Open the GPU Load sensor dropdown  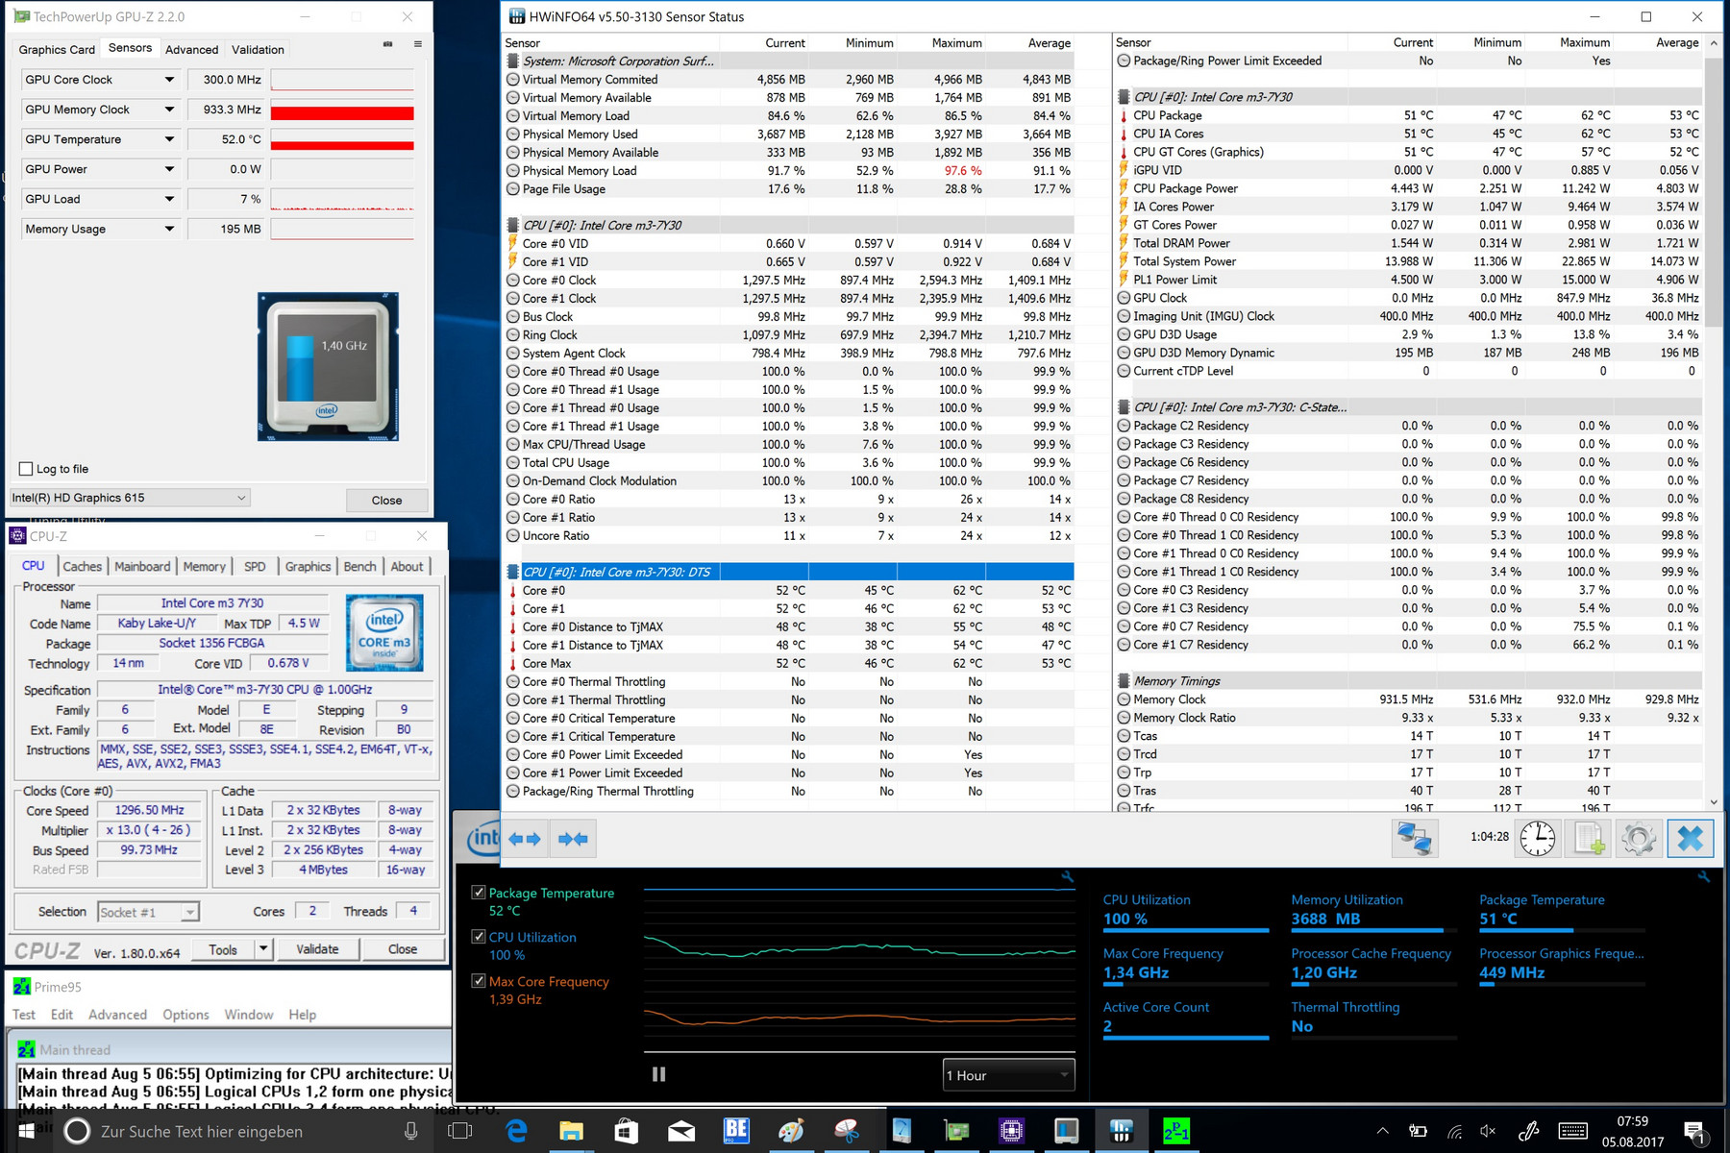click(169, 199)
